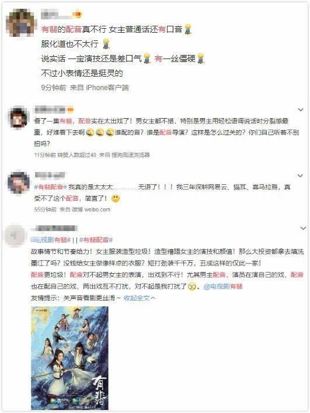The height and width of the screenshot is (413, 310).
Task: Open the #有翡配音# hashtag in third post
Action: tap(50, 187)
